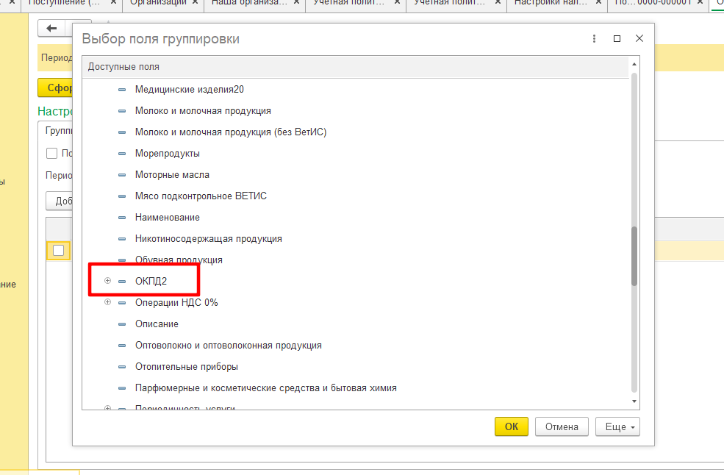Click the field icon next to Моторные масла
Screen dimensions: 724x475
pyautogui.click(x=122, y=175)
